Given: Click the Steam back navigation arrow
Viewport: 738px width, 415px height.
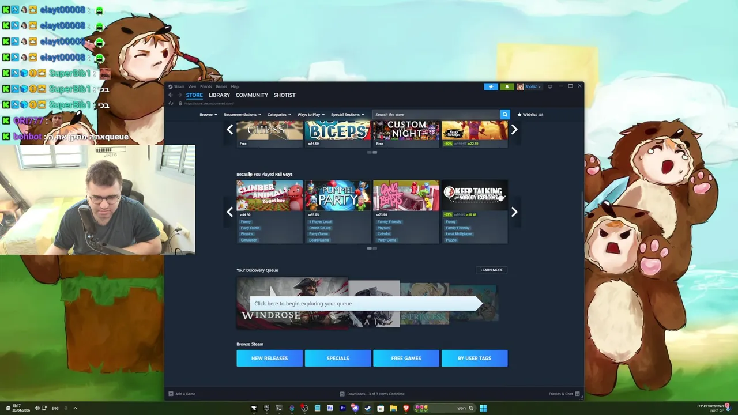Looking at the screenshot, I should click(x=171, y=95).
